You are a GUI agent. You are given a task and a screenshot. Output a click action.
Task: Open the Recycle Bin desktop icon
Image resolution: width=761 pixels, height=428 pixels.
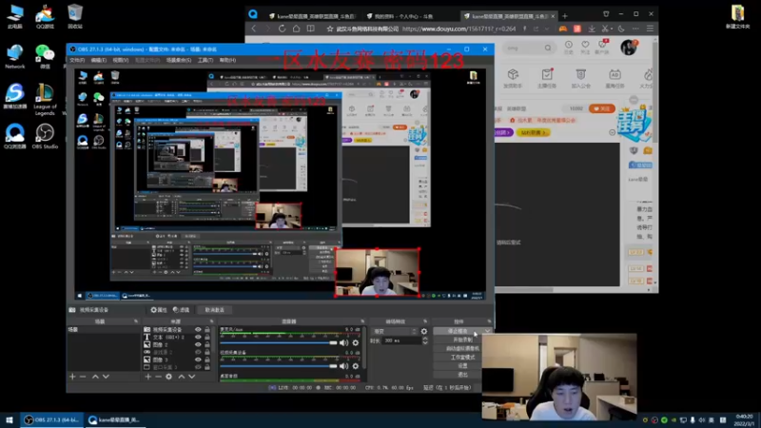[75, 16]
